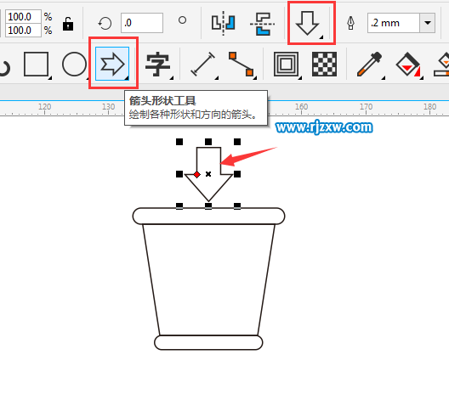Click the rotation angle input field
The image size is (449, 411).
coord(142,23)
